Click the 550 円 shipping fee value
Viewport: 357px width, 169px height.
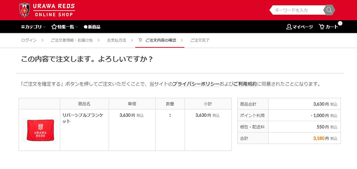coord(323,127)
